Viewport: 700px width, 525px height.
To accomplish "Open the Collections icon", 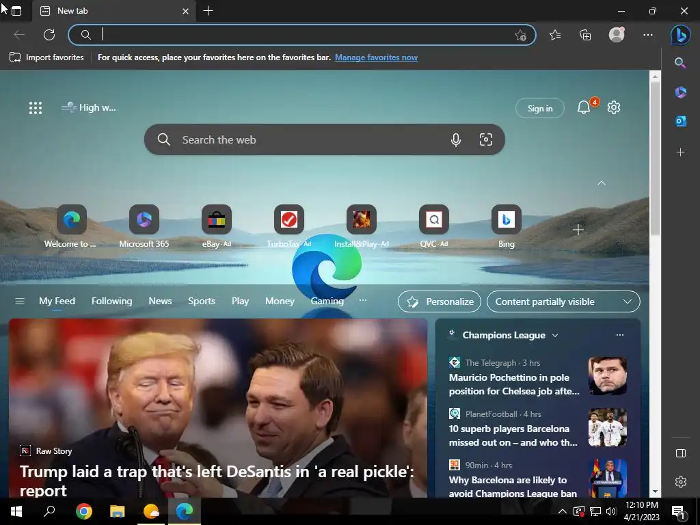I will 585,35.
